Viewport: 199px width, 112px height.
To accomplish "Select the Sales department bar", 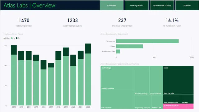I will click(x=129, y=46).
